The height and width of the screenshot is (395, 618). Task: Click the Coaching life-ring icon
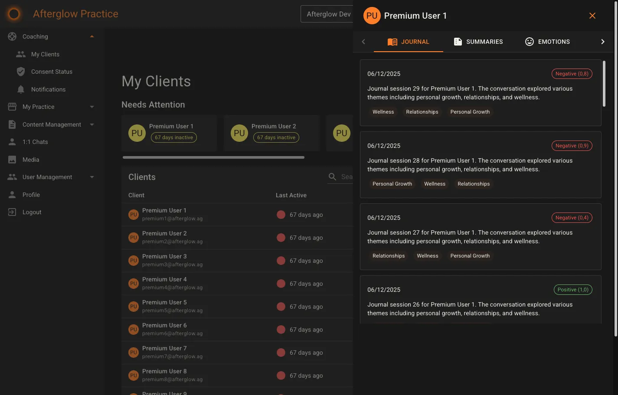12,36
